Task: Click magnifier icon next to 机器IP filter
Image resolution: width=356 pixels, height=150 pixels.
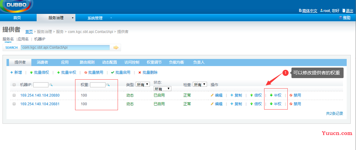Action: click(x=51, y=85)
